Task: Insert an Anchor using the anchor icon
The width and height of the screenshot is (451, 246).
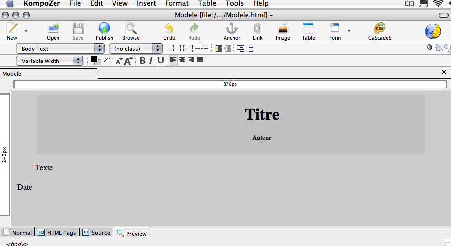Action: tap(232, 28)
